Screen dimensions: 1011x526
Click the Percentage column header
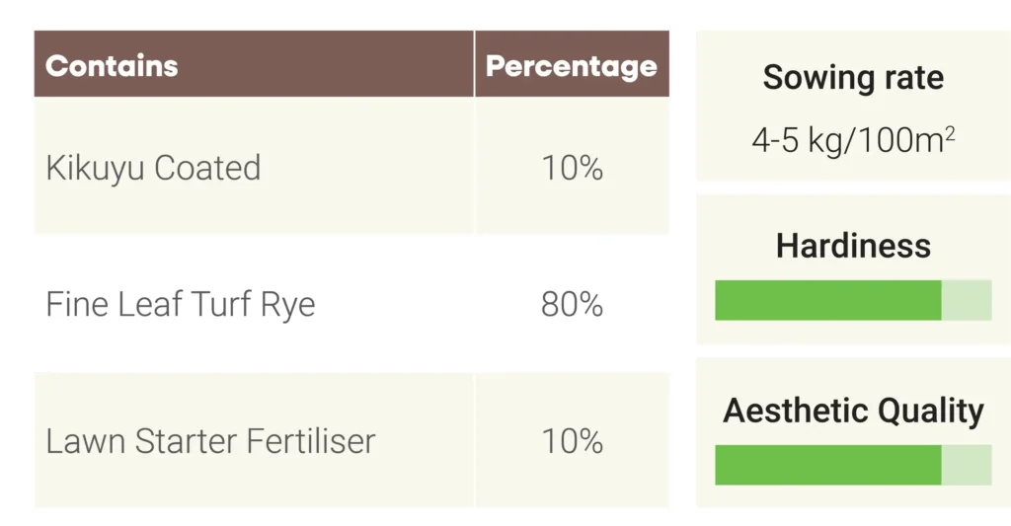click(572, 66)
